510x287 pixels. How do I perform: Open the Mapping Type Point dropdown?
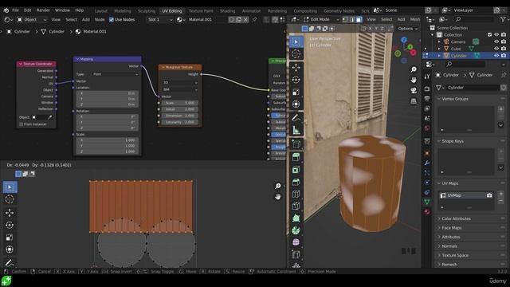click(115, 74)
